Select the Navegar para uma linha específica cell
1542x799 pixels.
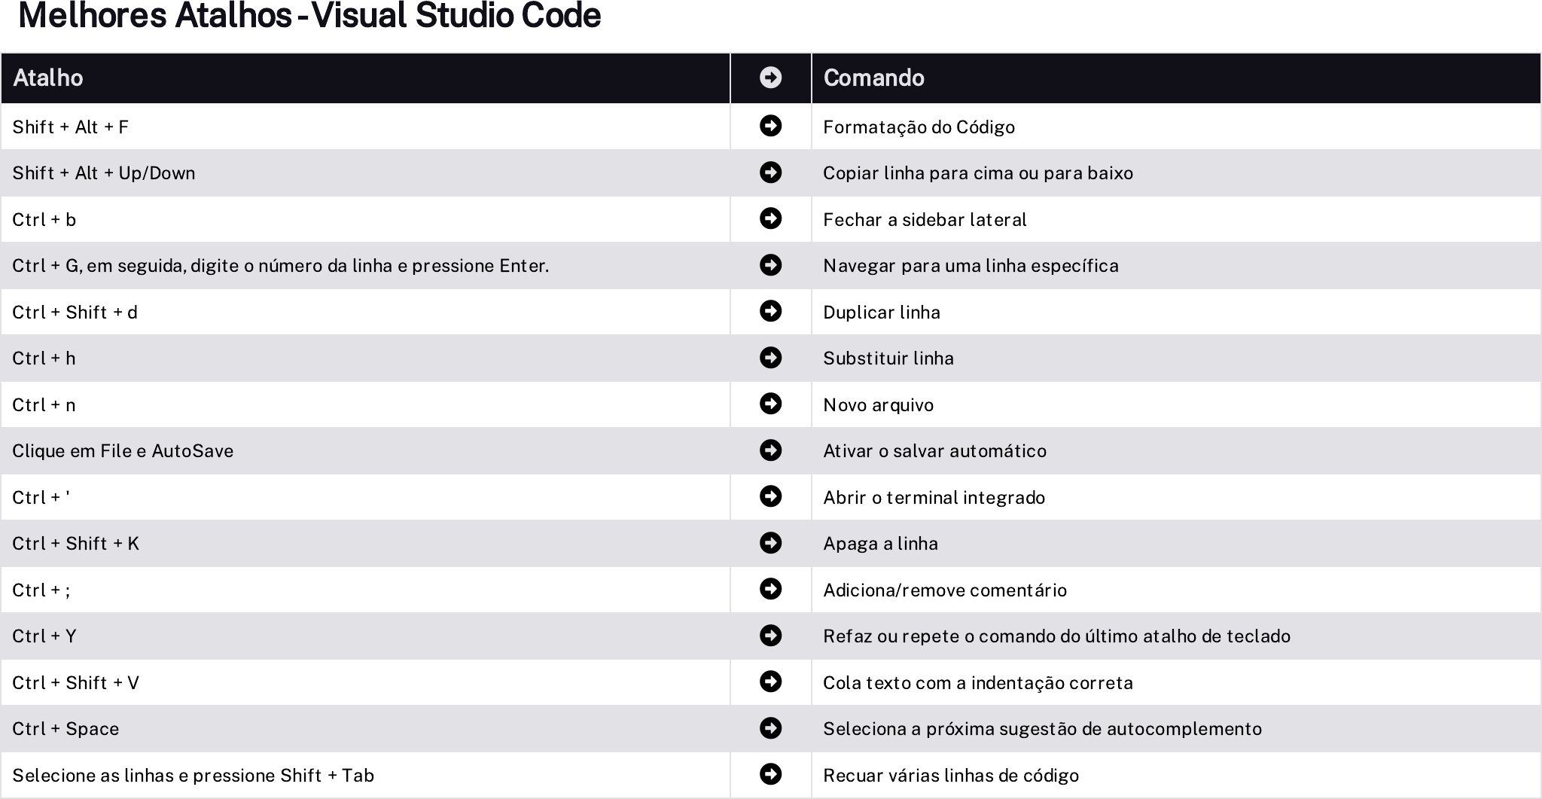click(1176, 266)
